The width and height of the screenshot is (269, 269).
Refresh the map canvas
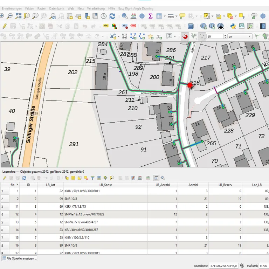[112, 16]
